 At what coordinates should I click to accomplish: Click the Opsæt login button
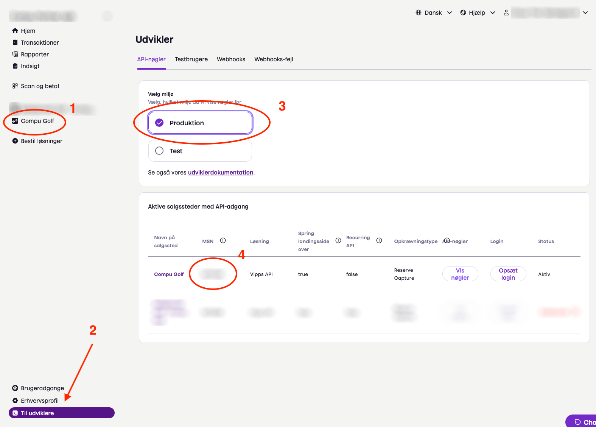[x=508, y=274]
